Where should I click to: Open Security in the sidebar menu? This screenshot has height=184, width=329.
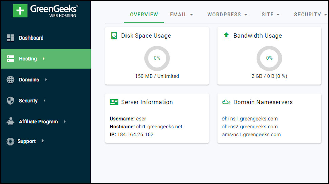tap(46, 101)
